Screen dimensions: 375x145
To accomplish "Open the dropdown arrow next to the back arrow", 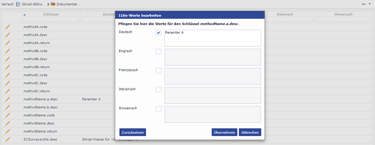I will click(x=370, y=4).
